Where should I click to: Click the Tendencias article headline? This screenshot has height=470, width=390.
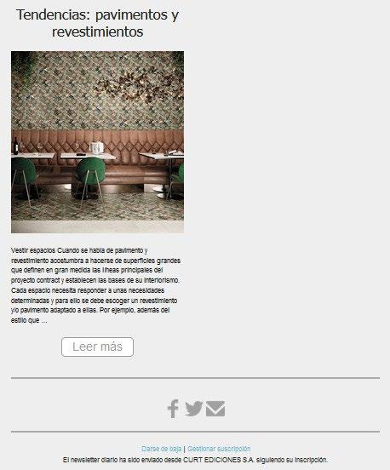tap(97, 23)
